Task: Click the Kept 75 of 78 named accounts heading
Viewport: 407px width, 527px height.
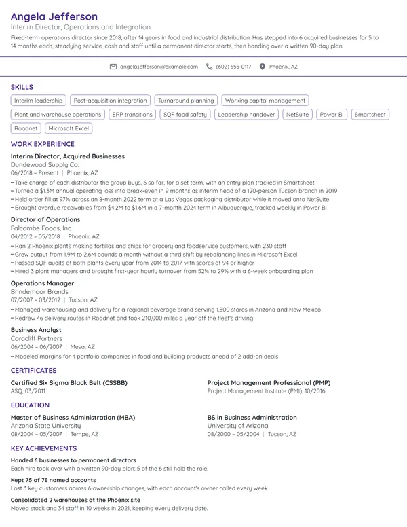Action: pos(54,480)
